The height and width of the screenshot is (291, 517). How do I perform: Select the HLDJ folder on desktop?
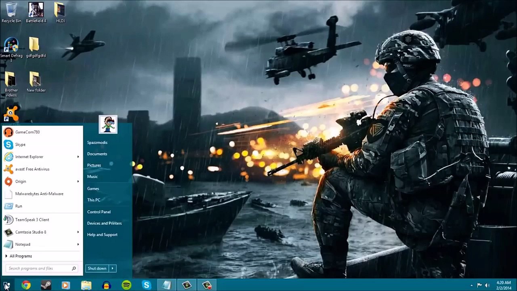(60, 13)
